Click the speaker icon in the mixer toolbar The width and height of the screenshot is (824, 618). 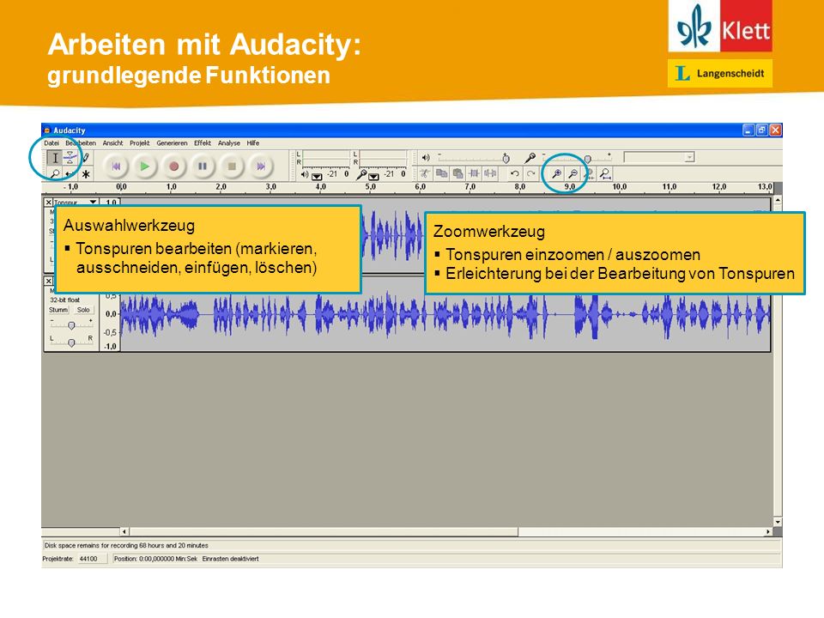tap(426, 158)
